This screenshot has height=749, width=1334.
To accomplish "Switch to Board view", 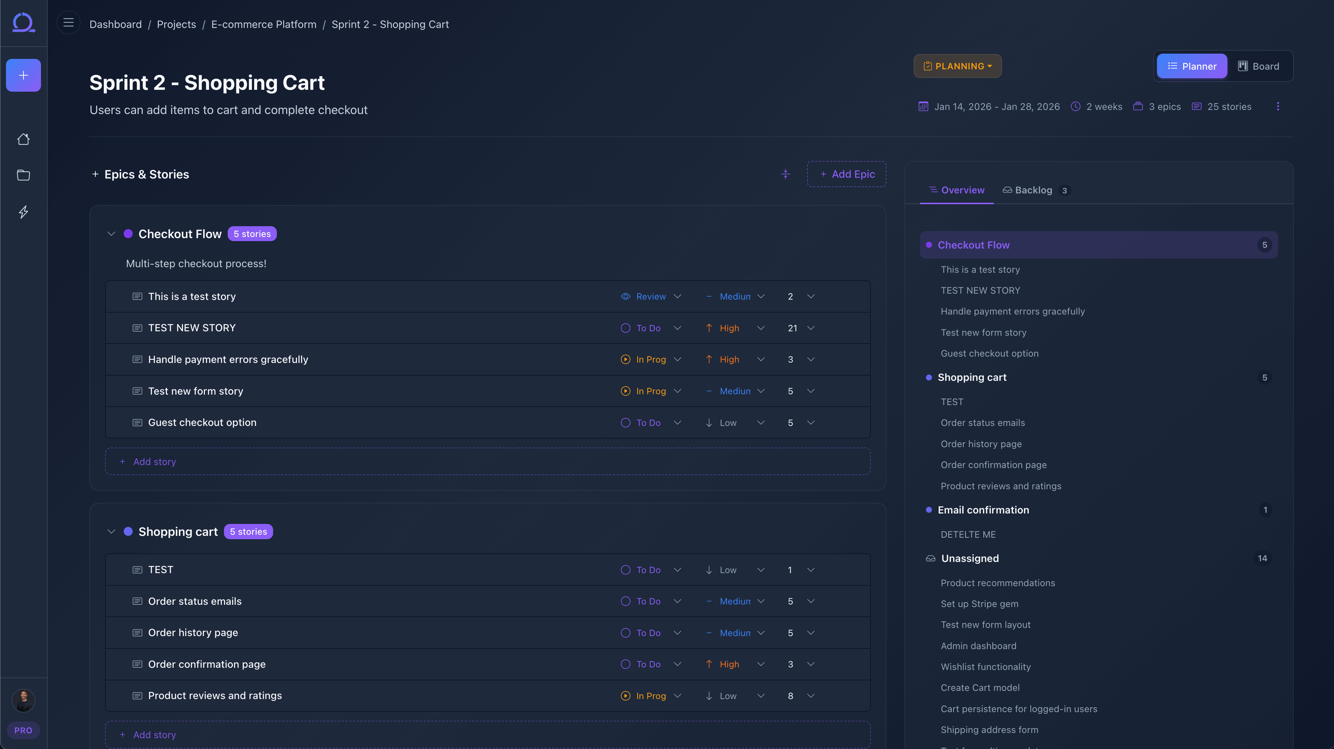I will (1258, 66).
